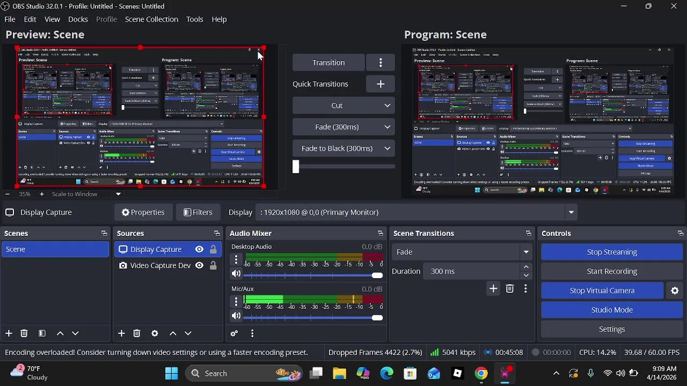This screenshot has height=386, width=687.
Task: Show hidden icons in system tray
Action: [x=556, y=374]
